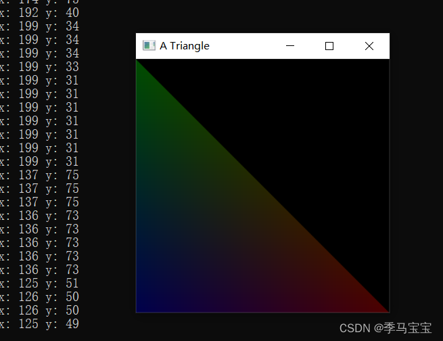The width and height of the screenshot is (443, 341).
Task: Maximize the A Triangle window
Action: [x=329, y=46]
